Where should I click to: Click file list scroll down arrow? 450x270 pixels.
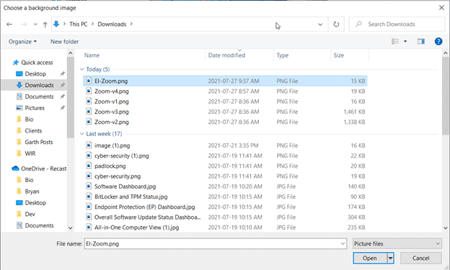point(446,228)
